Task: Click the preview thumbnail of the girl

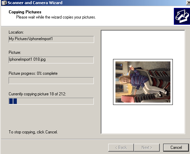Action: click(x=143, y=82)
